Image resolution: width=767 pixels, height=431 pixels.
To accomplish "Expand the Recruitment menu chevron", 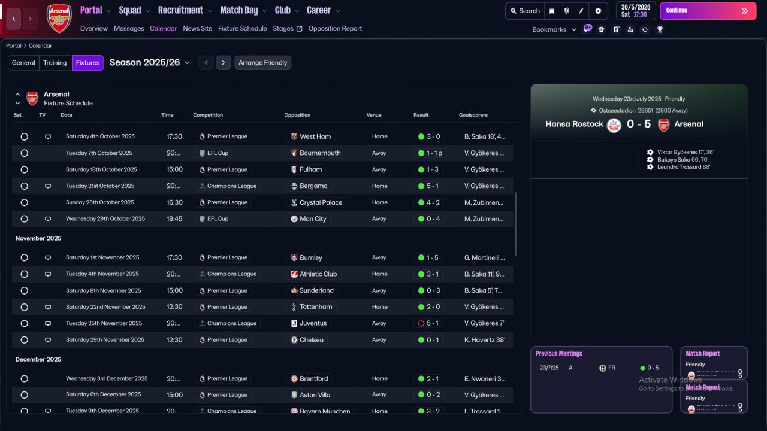I will click(x=209, y=11).
